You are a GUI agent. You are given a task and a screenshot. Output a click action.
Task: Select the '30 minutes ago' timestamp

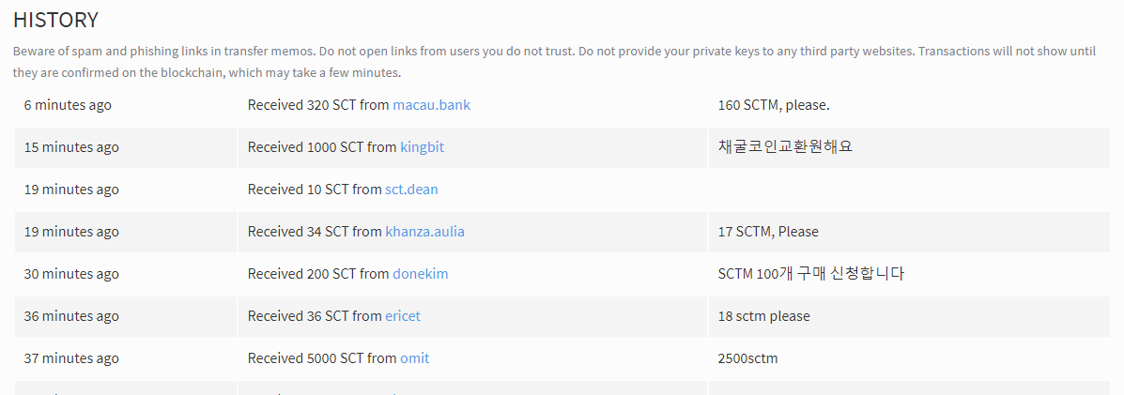71,274
